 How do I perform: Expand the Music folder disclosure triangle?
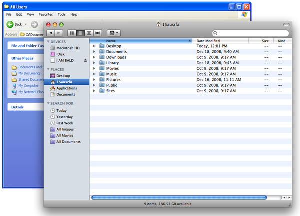(x=94, y=74)
